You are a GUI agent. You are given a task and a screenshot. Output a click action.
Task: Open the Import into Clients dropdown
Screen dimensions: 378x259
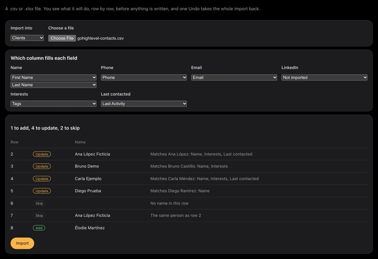(27, 38)
